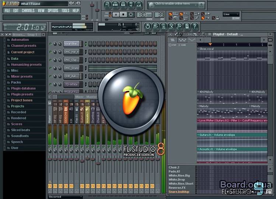Image resolution: width=276 pixels, height=199 pixels.
Task: Open the browser shortcut icon
Action: [x=131, y=5]
